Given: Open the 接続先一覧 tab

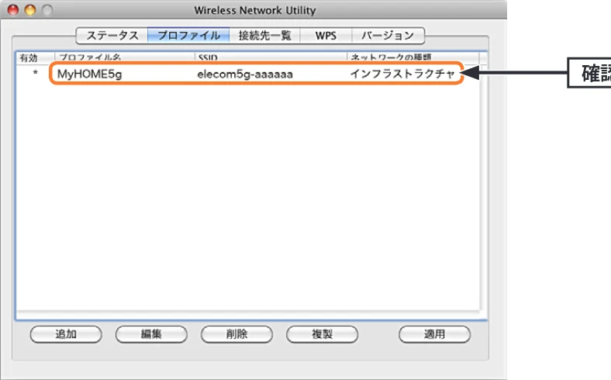Looking at the screenshot, I should click(x=264, y=36).
